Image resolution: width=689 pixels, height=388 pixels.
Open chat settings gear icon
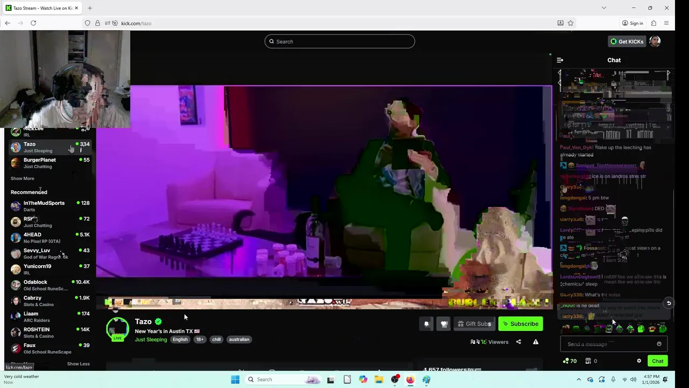pyautogui.click(x=639, y=361)
